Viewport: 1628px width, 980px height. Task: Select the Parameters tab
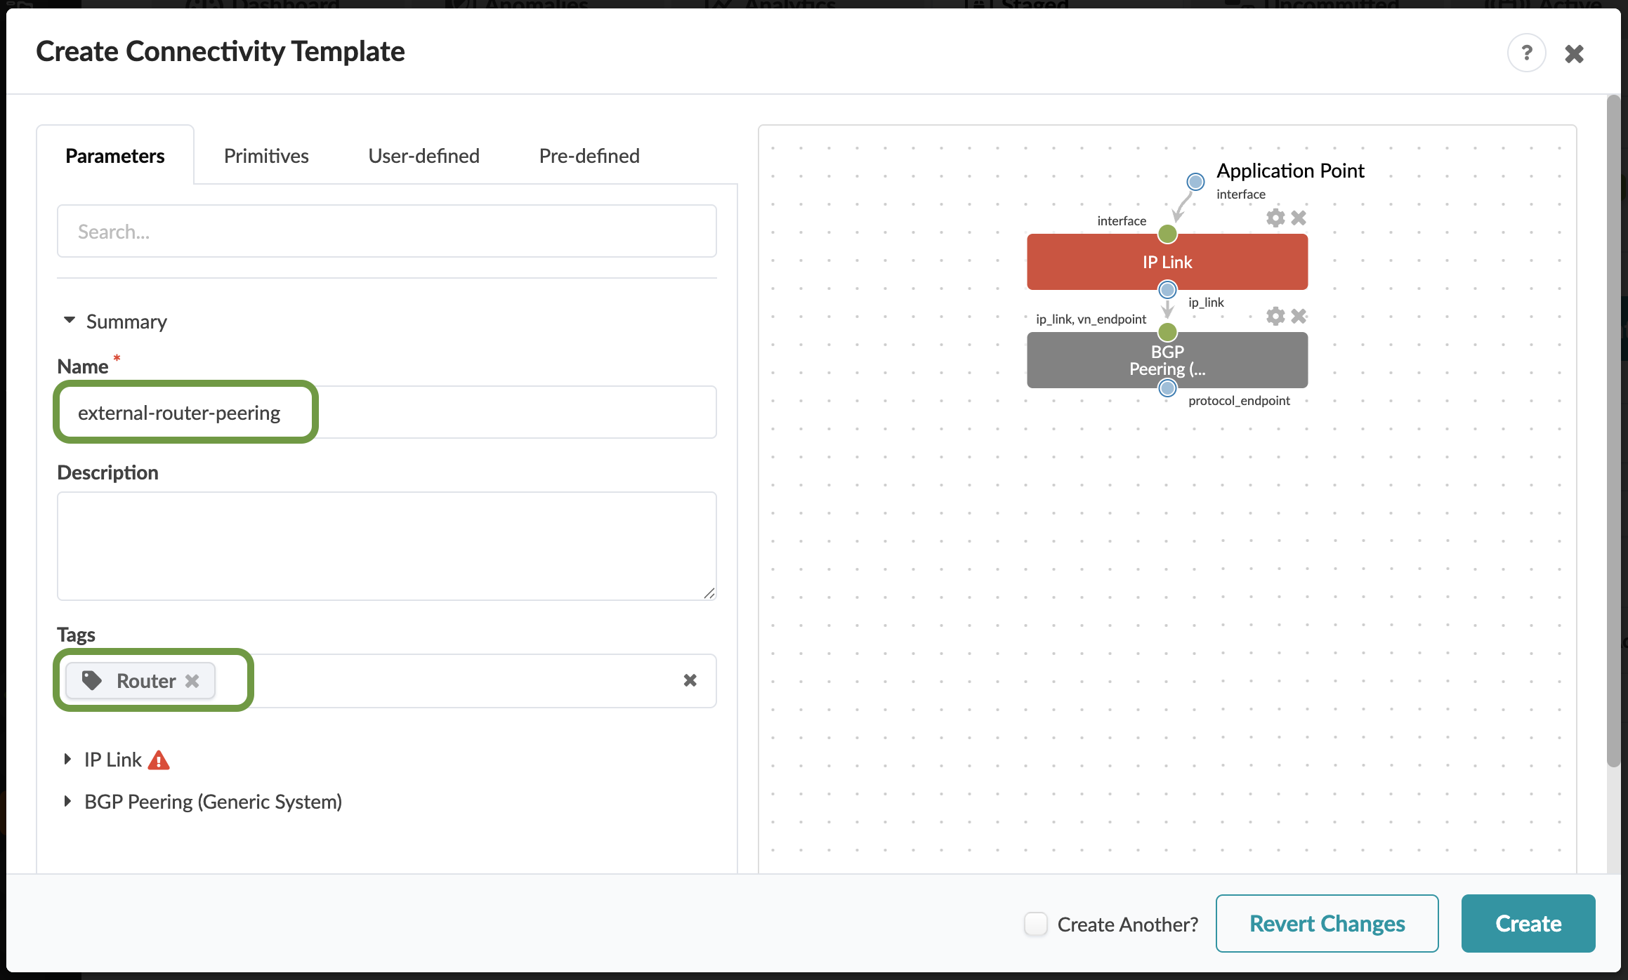pyautogui.click(x=115, y=156)
